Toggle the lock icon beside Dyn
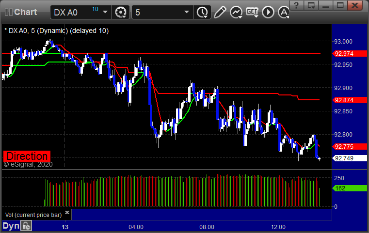This screenshot has width=369, height=233. point(26,226)
